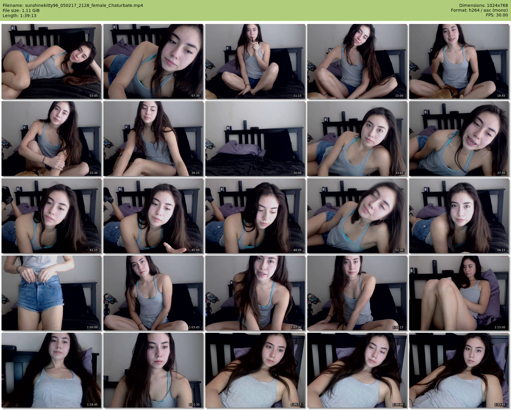This screenshot has width=511, height=410.
Task: Select the 'File size: 1.11 GiB' text
Action: point(21,10)
